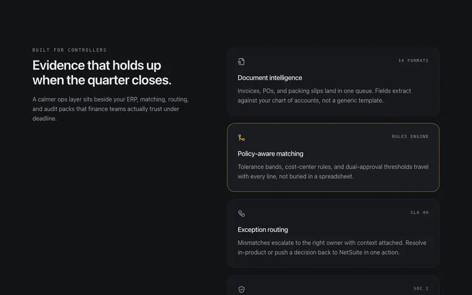Select the Policy-aware matching title
Image resolution: width=472 pixels, height=295 pixels.
(x=270, y=153)
